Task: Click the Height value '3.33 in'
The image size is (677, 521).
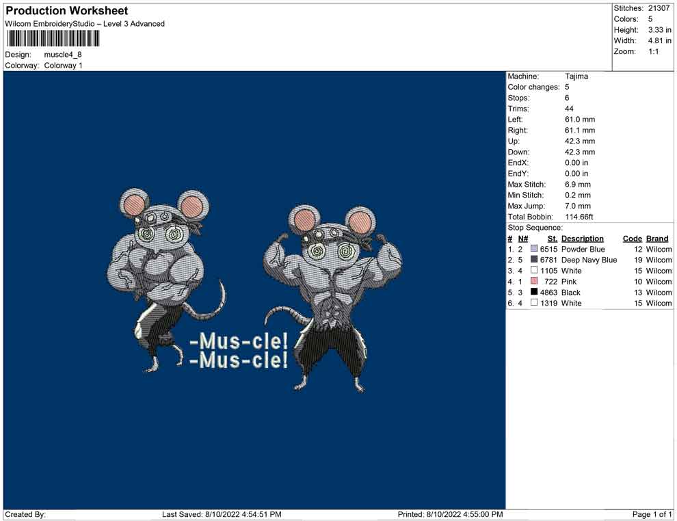Action: tap(660, 30)
